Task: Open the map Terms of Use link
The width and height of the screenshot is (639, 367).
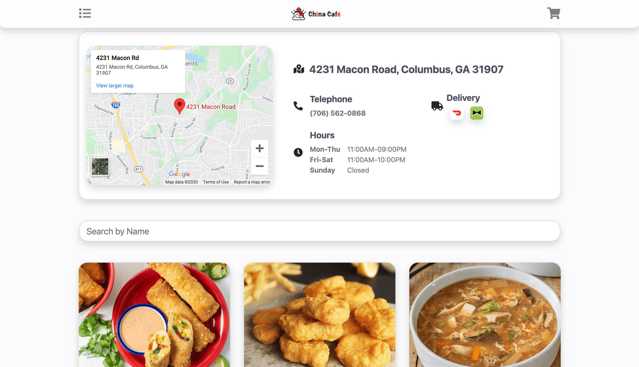Action: [x=216, y=182]
